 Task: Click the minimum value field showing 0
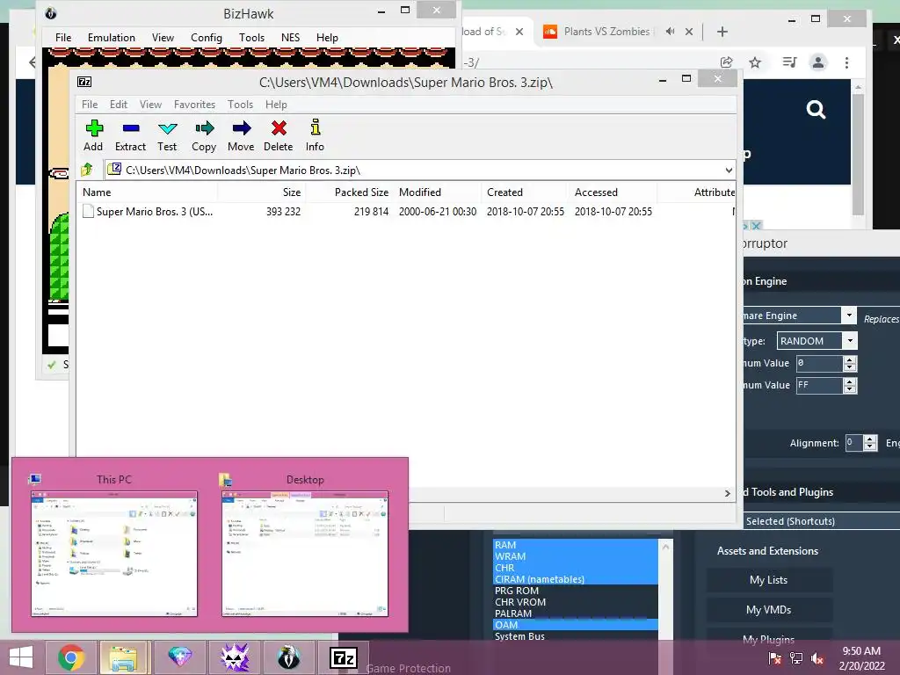[820, 363]
